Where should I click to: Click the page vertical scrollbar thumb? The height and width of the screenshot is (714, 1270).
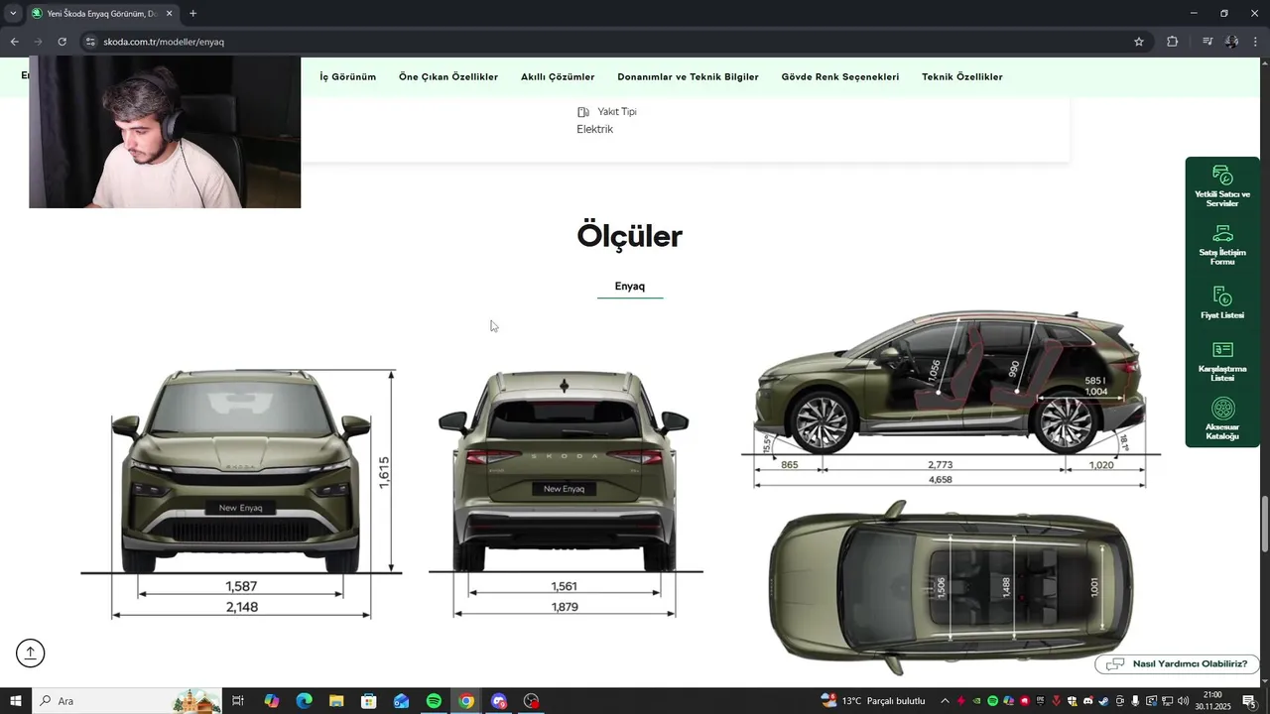(x=1264, y=524)
